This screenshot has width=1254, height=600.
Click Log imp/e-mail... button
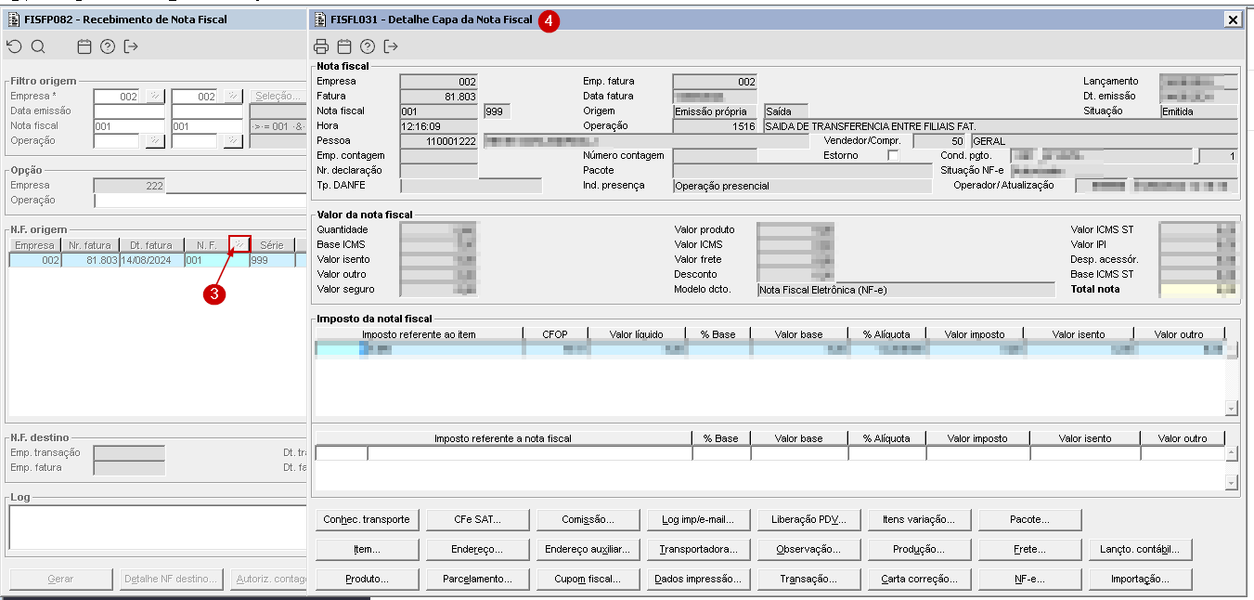[698, 519]
